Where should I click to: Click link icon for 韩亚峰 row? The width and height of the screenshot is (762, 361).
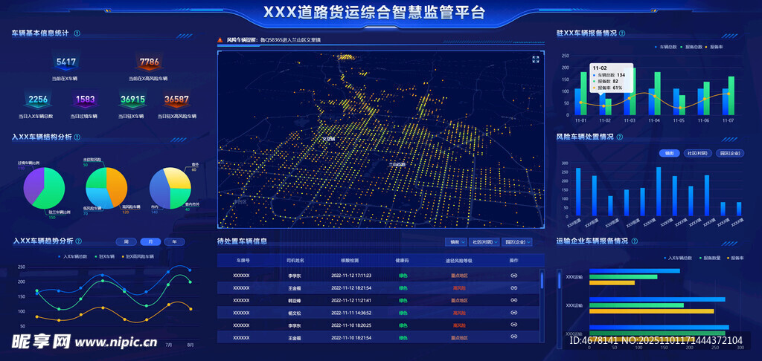(x=513, y=300)
